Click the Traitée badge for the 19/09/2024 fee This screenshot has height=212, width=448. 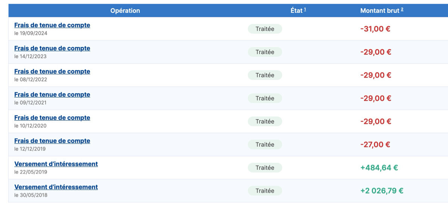click(265, 29)
